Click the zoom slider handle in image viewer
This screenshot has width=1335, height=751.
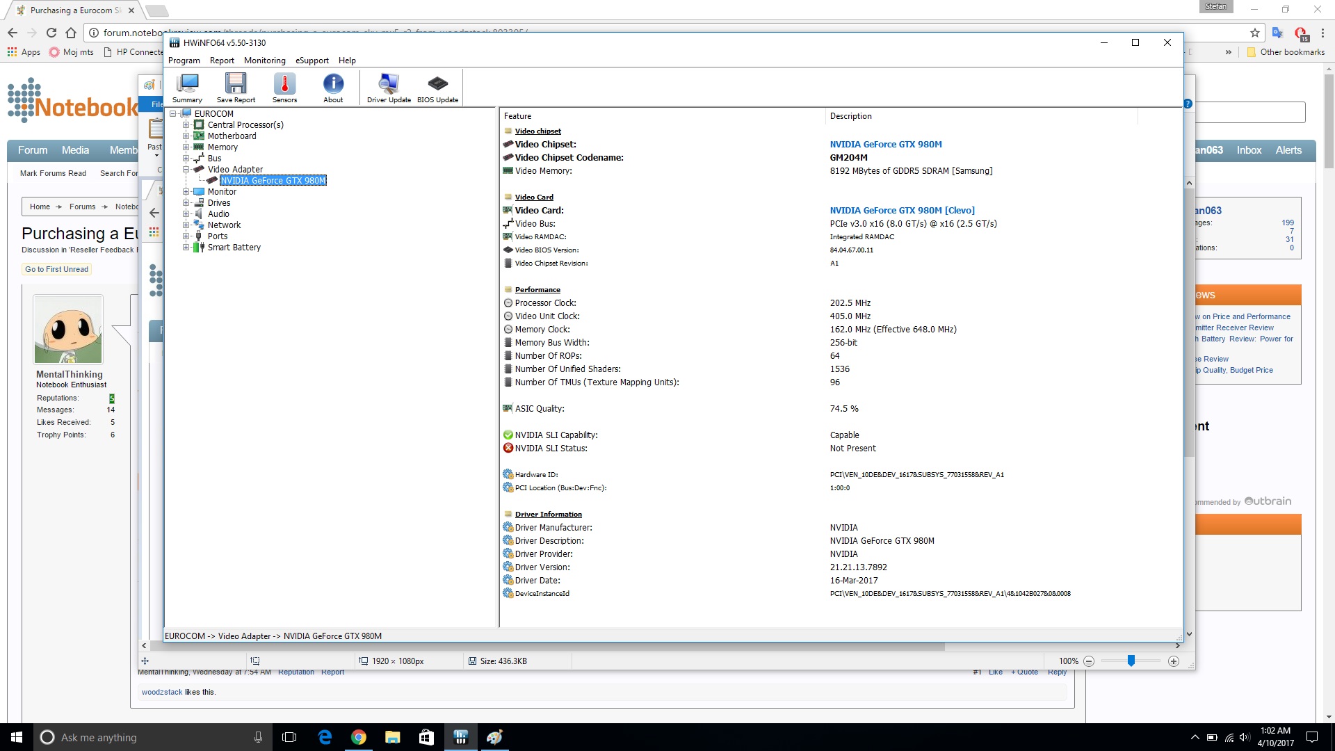pyautogui.click(x=1131, y=661)
